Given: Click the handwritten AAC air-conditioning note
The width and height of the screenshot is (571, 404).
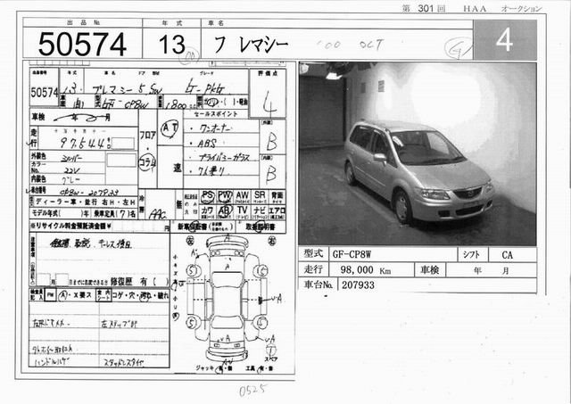Looking at the screenshot, I should [158, 214].
